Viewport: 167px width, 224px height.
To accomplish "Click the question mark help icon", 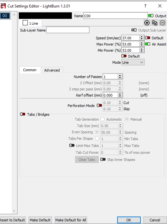I will pos(145,6).
